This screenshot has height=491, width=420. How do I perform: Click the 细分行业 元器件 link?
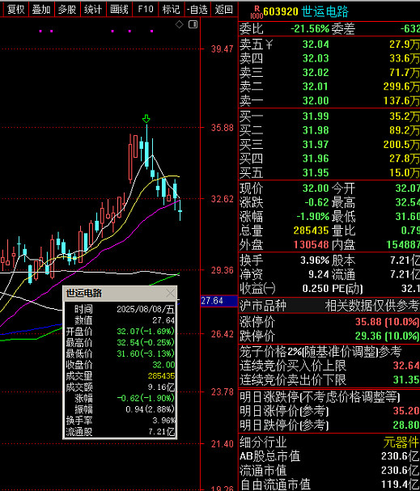click(x=401, y=442)
